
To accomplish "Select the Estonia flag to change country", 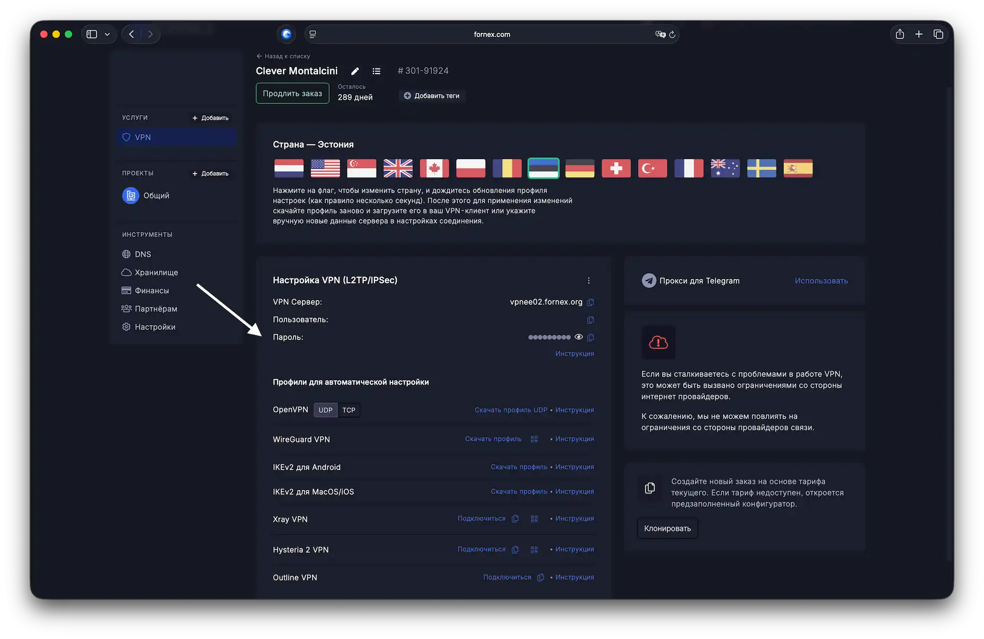I will 543,168.
